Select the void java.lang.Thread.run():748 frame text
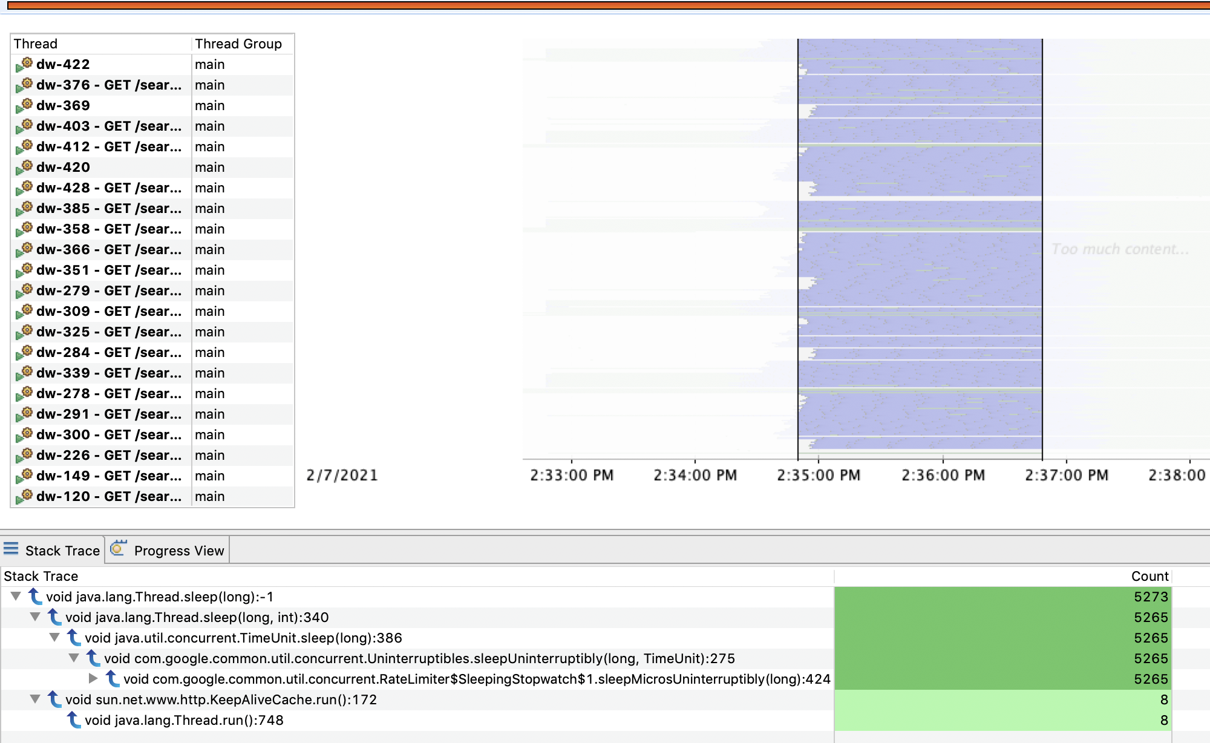 pos(184,720)
